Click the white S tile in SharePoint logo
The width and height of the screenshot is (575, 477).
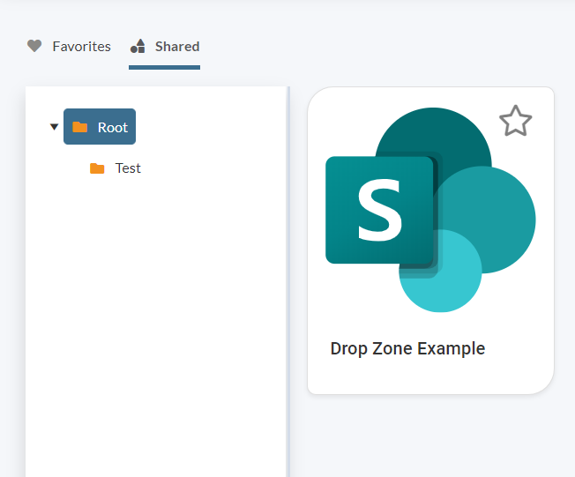tap(379, 210)
